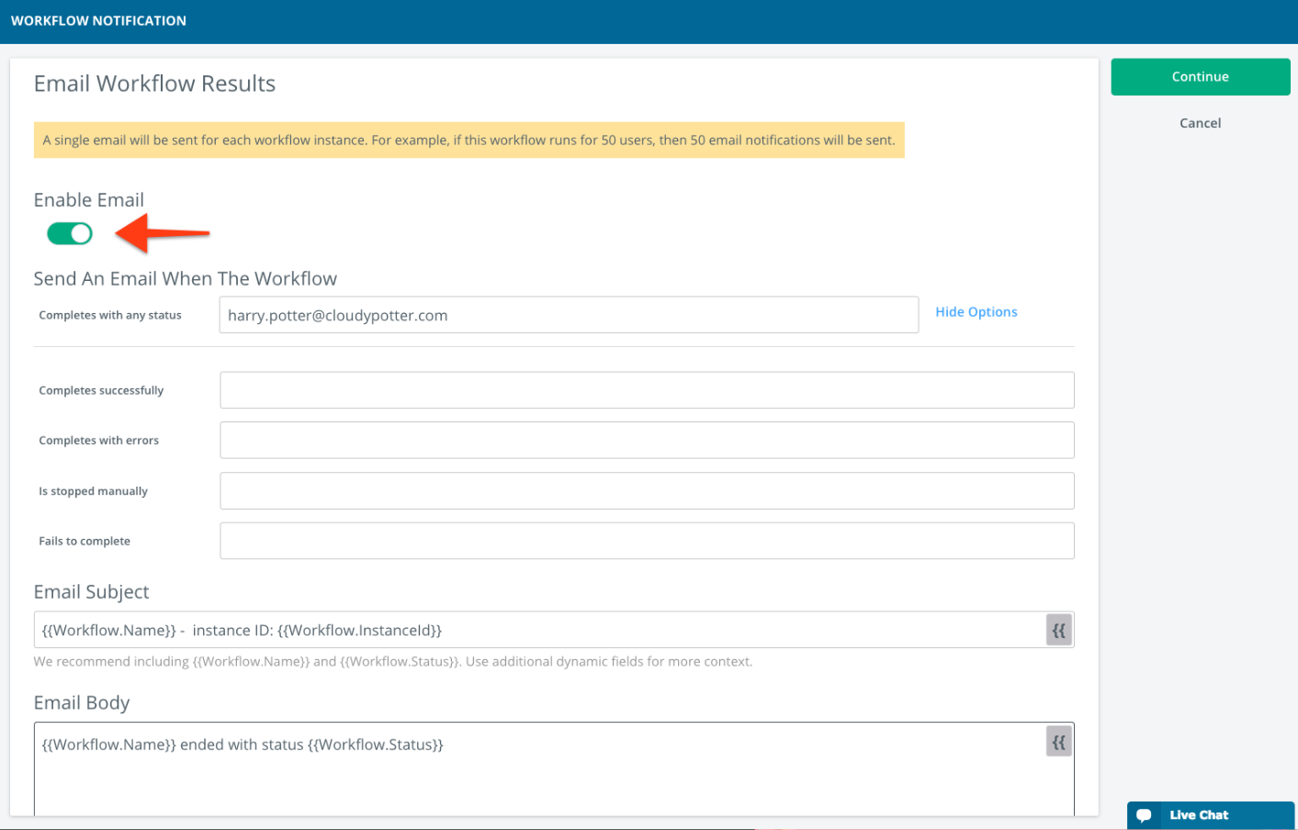
Task: Click the harry.potter email address text
Action: pyautogui.click(x=338, y=314)
